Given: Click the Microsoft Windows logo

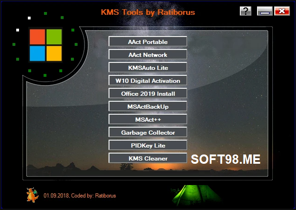Looking at the screenshot, I should [x=45, y=45].
